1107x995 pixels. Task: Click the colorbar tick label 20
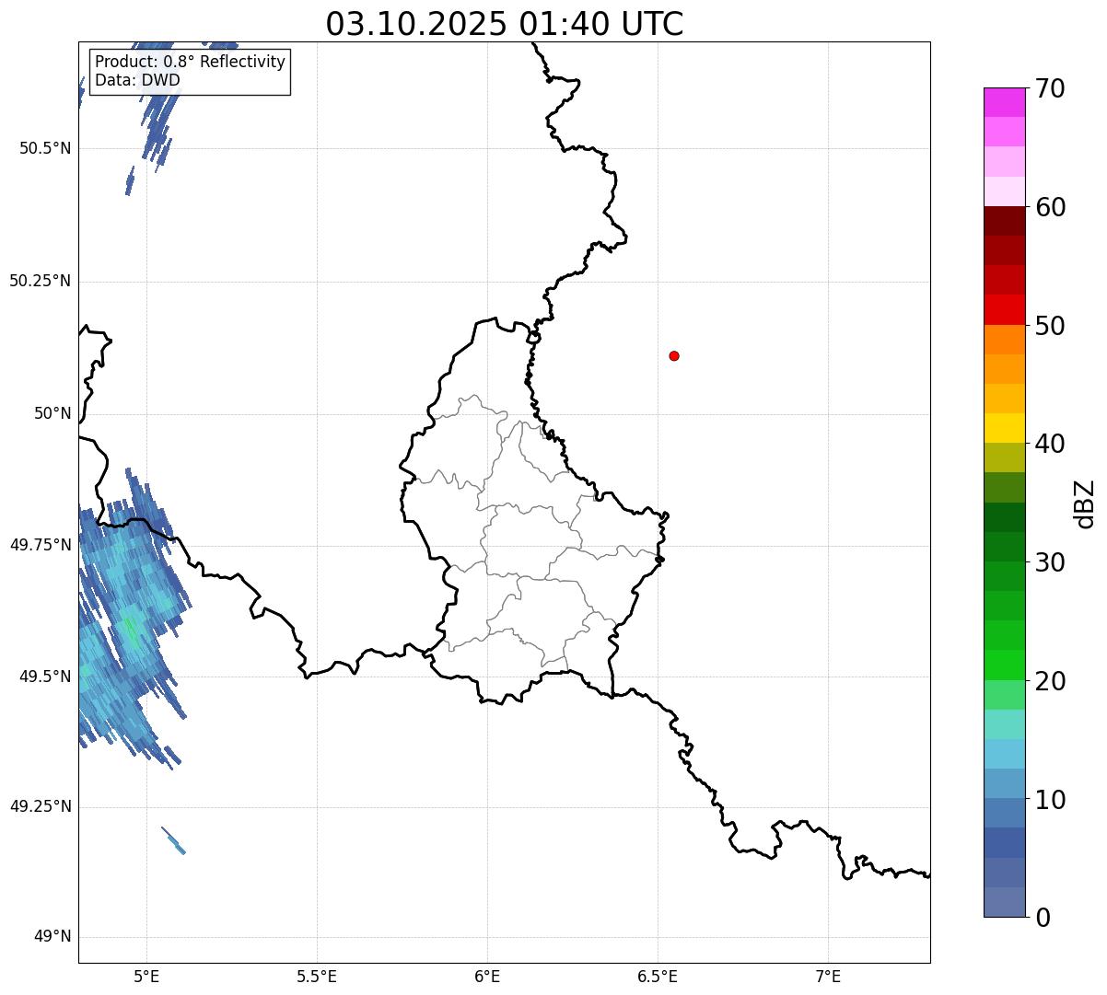click(1050, 681)
